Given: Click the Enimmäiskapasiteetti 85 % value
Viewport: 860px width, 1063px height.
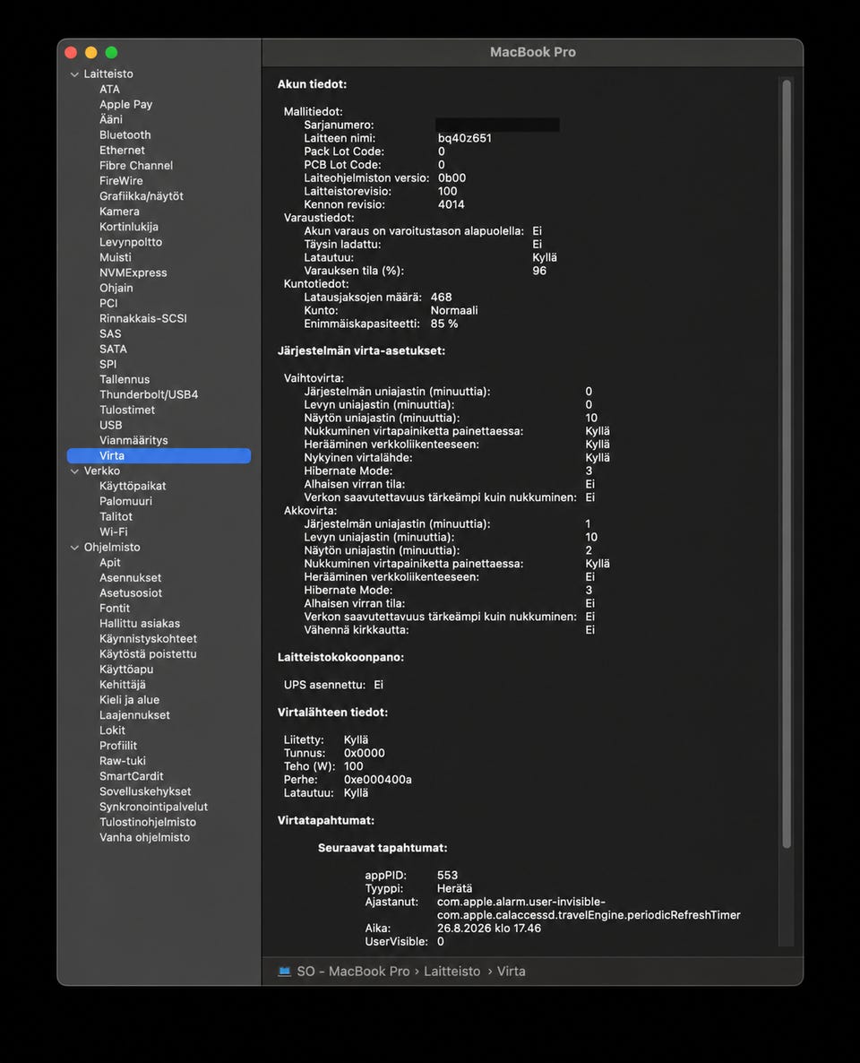Looking at the screenshot, I should pos(444,324).
